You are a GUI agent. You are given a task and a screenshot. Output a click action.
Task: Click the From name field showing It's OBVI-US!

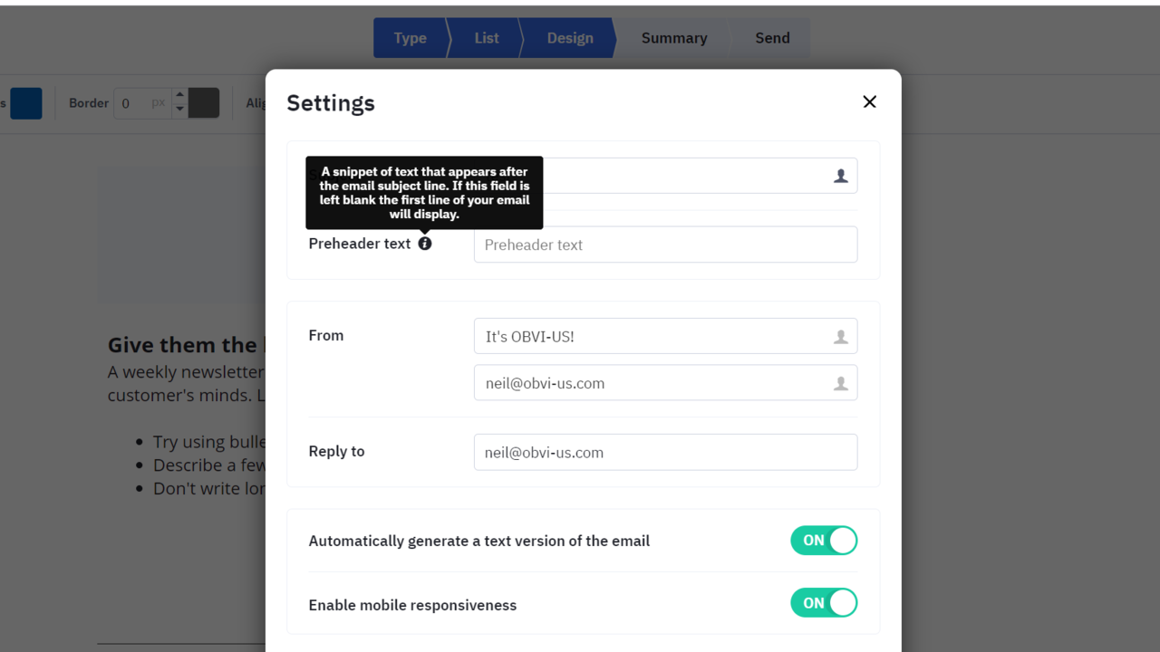665,336
